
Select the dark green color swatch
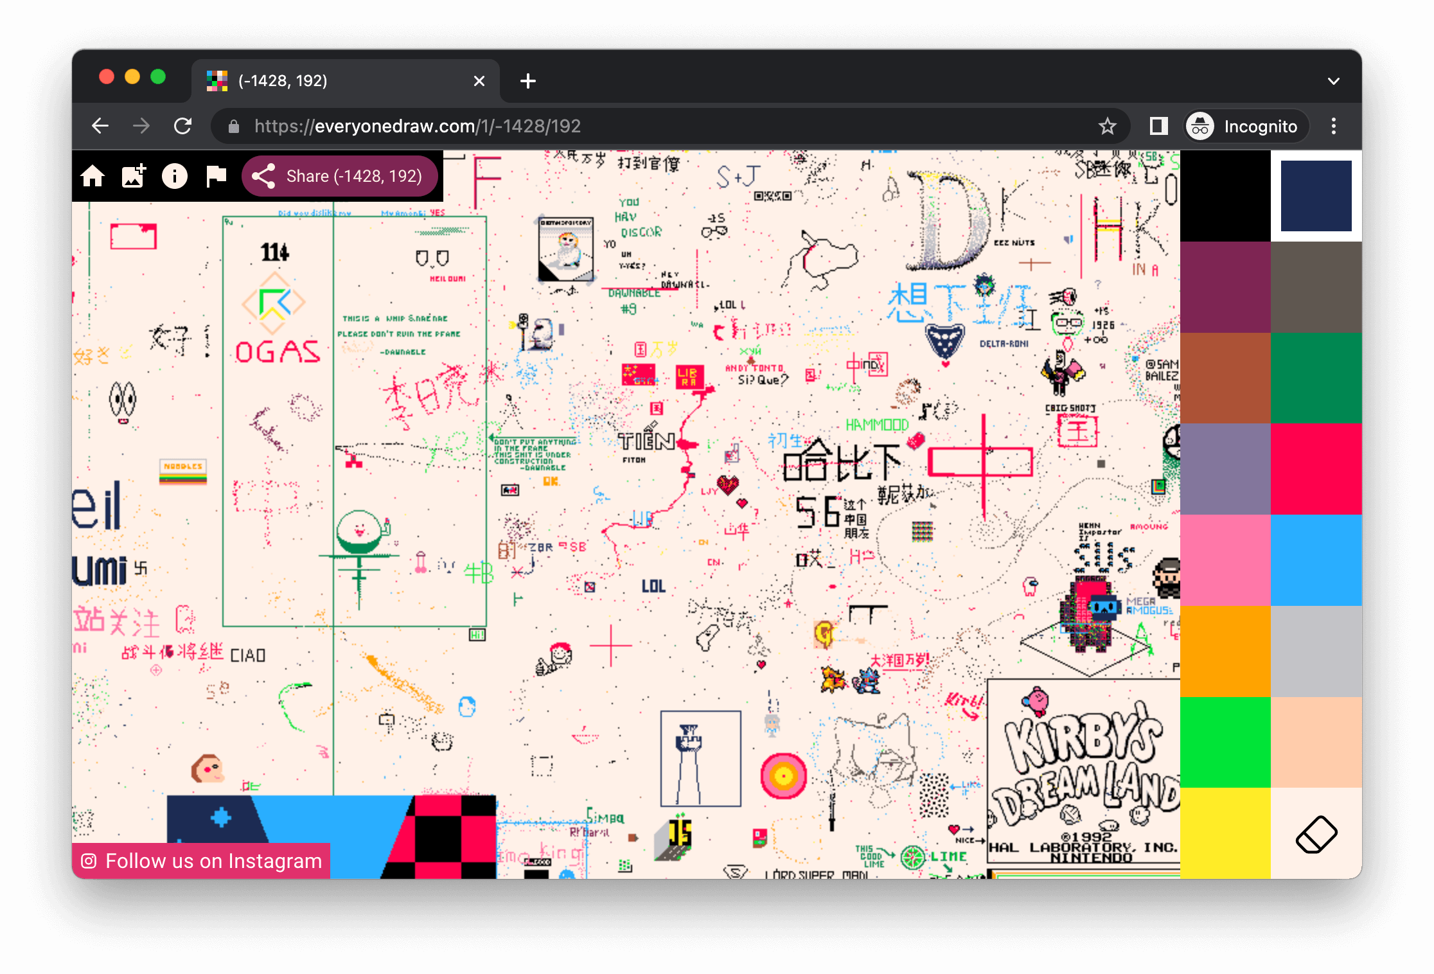(1316, 378)
